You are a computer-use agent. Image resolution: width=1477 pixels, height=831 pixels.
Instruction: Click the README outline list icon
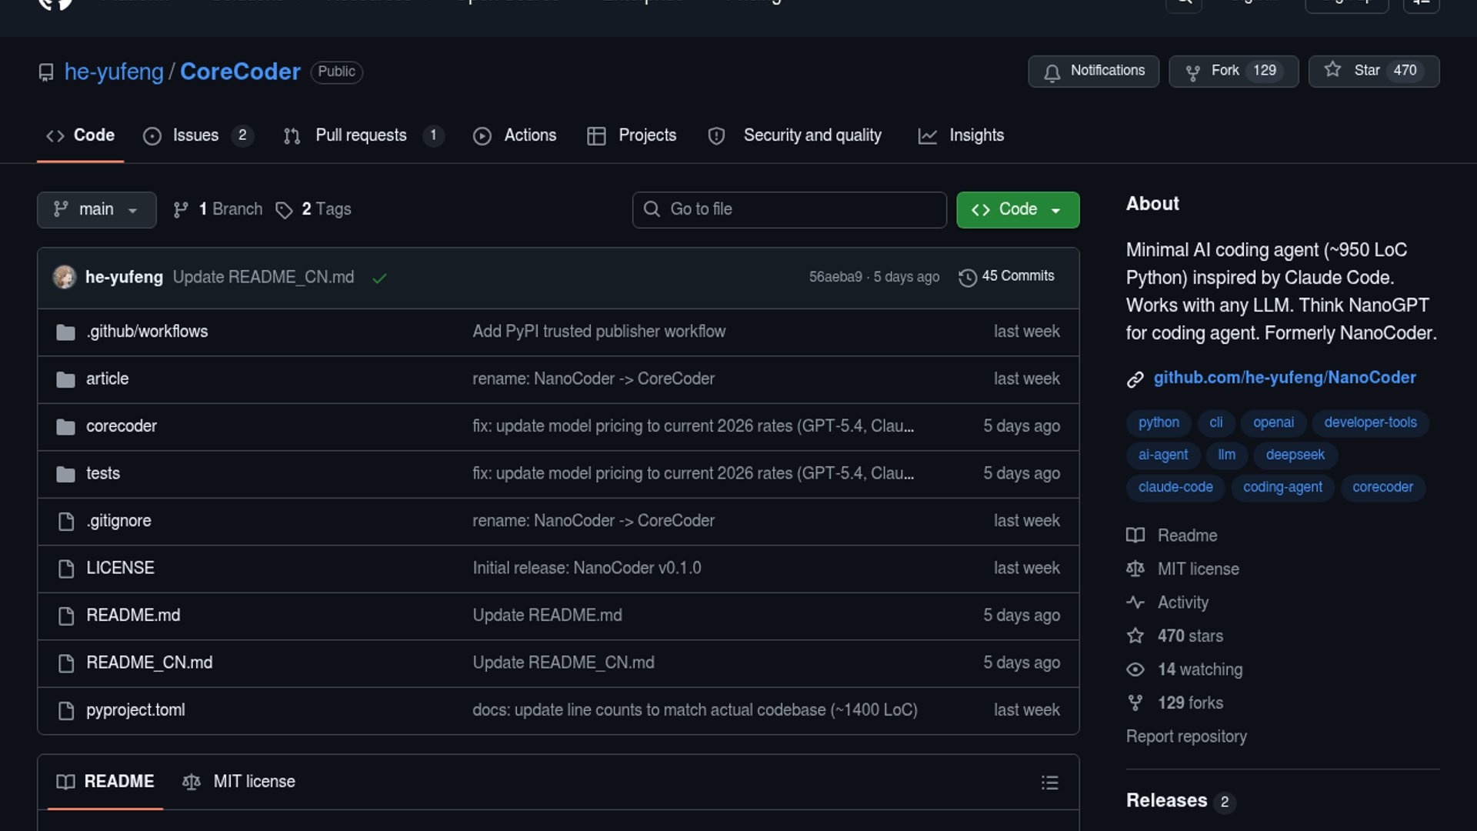1049,783
